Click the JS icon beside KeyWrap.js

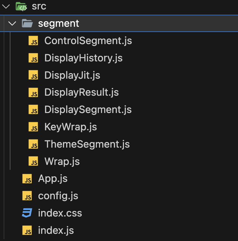33,127
